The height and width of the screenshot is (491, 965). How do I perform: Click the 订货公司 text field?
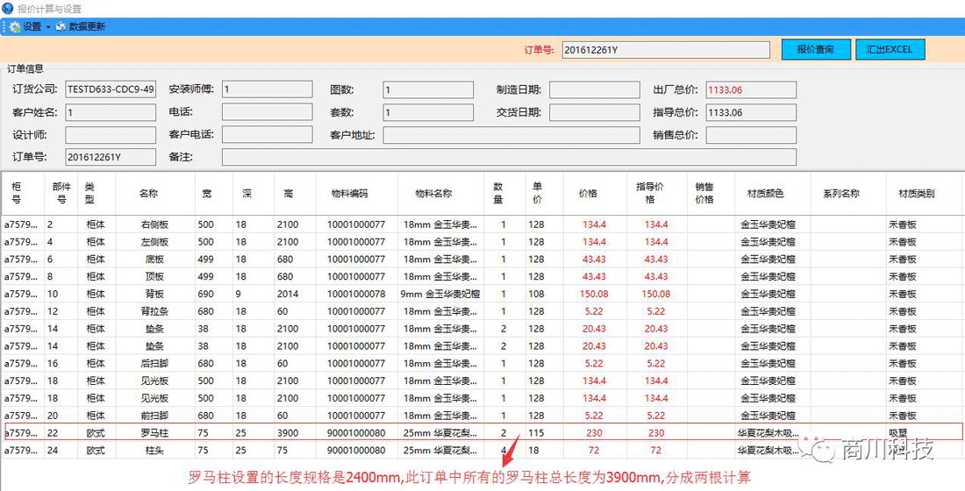click(111, 89)
